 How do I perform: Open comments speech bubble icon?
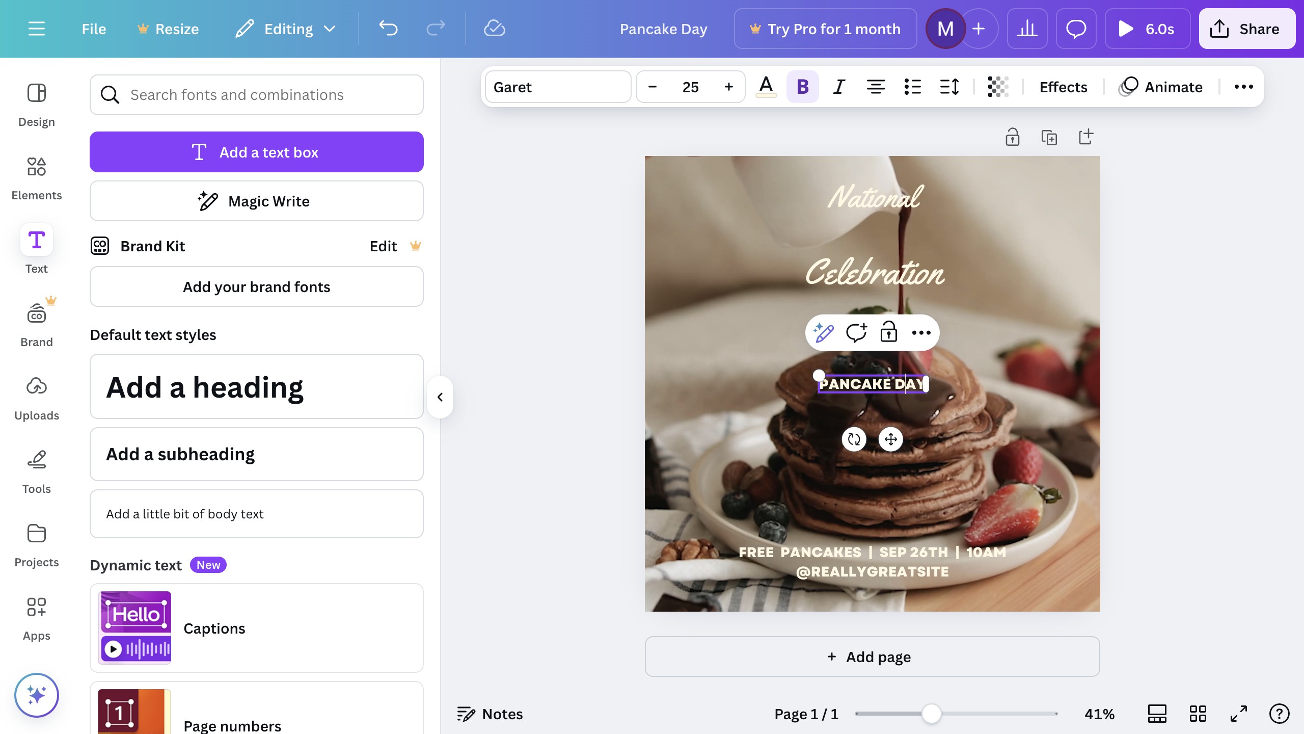(1076, 29)
